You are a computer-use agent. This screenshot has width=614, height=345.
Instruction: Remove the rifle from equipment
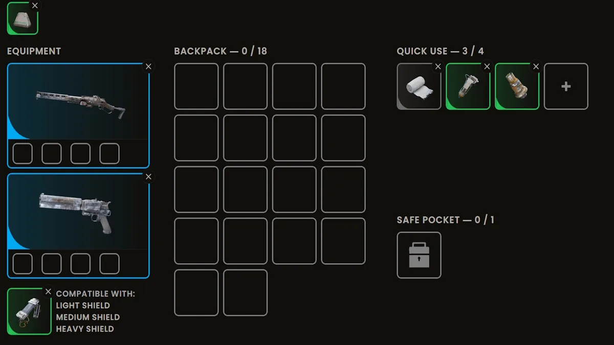click(x=148, y=66)
